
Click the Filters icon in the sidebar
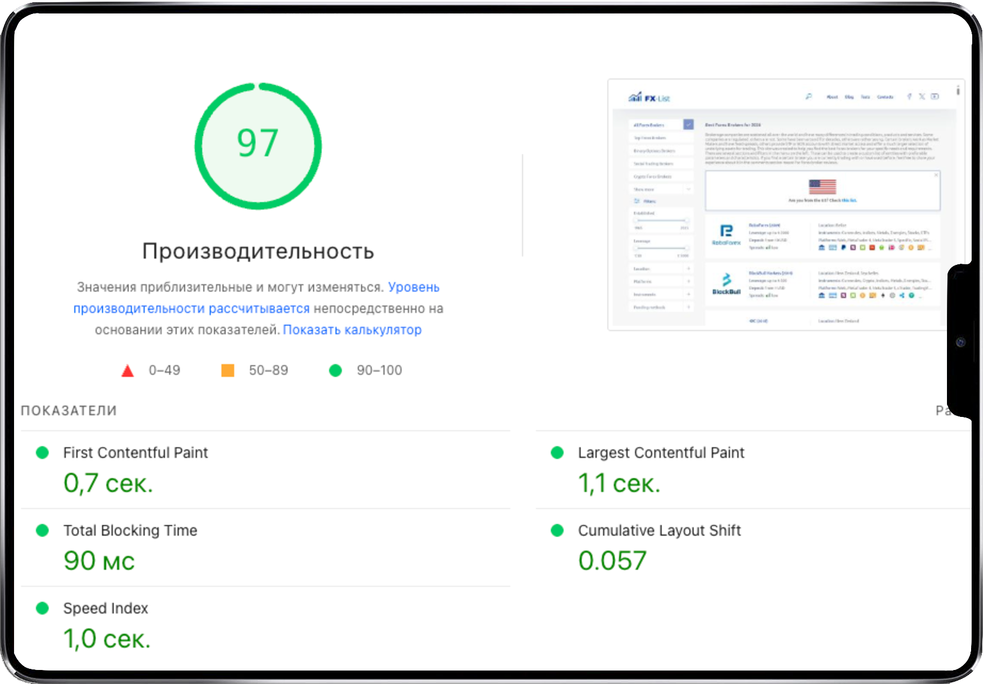pyautogui.click(x=638, y=201)
